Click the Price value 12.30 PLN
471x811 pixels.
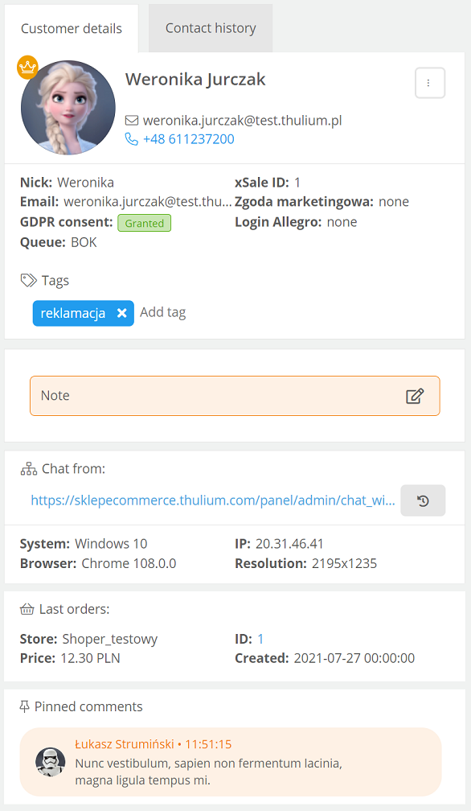click(x=90, y=658)
